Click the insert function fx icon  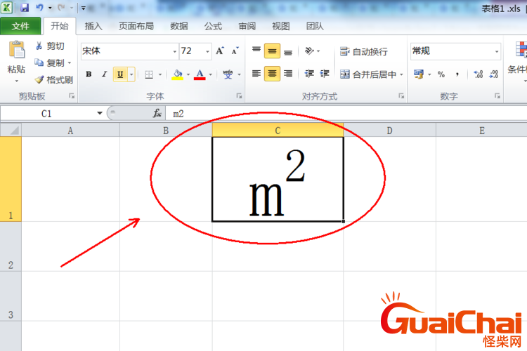[x=157, y=113]
